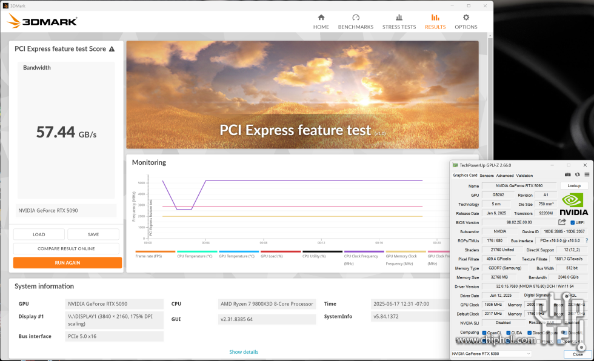Click the GPU-Z refresh icon
The width and height of the screenshot is (594, 361).
point(577,175)
